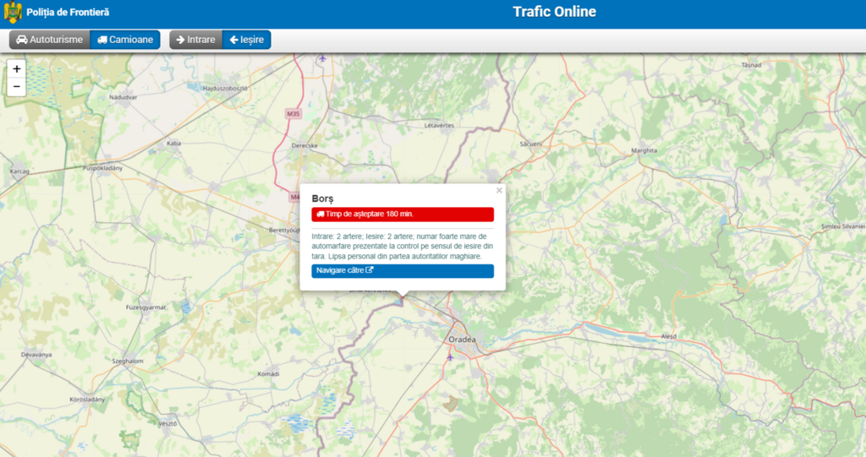This screenshot has height=457, width=866.
Task: Click the red Timp de așteptare 180 min. bar
Action: click(x=403, y=215)
